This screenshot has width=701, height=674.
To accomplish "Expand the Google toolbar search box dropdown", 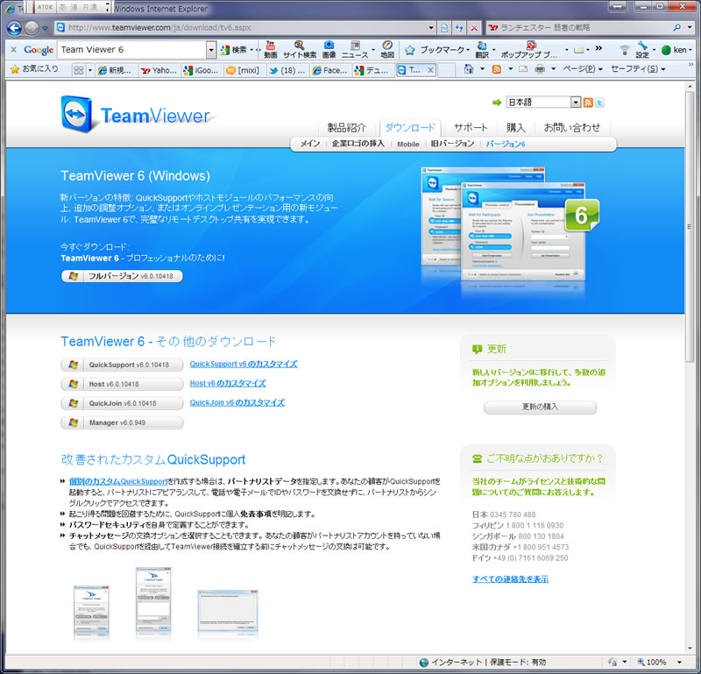I will tap(211, 50).
